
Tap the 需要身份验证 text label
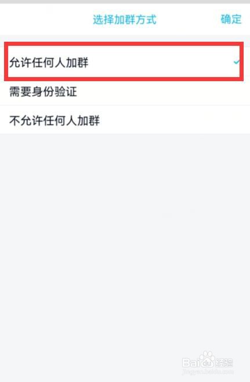[x=43, y=92]
